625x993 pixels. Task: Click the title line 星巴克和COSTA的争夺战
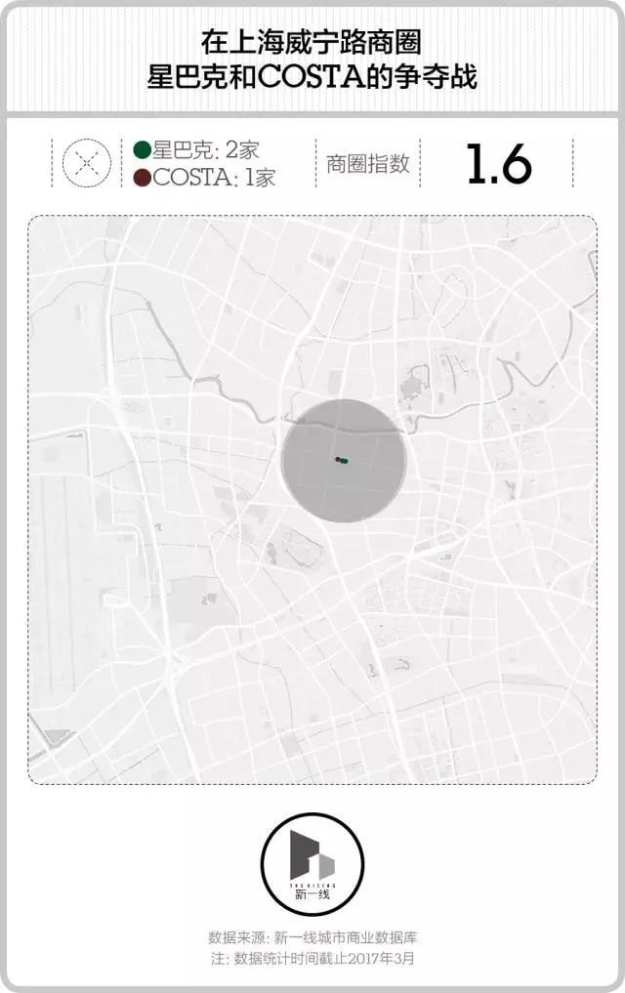coord(312,75)
